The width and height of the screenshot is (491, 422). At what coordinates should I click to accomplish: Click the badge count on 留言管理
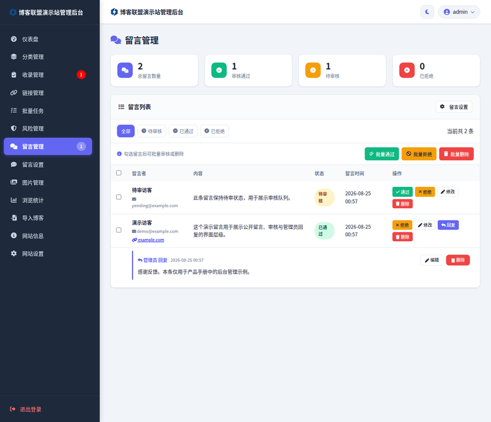pos(81,146)
